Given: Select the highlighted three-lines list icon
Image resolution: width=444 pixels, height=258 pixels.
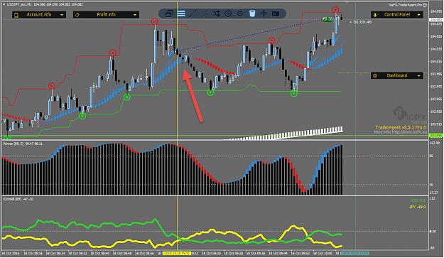Looking at the screenshot, I should click(181, 14).
